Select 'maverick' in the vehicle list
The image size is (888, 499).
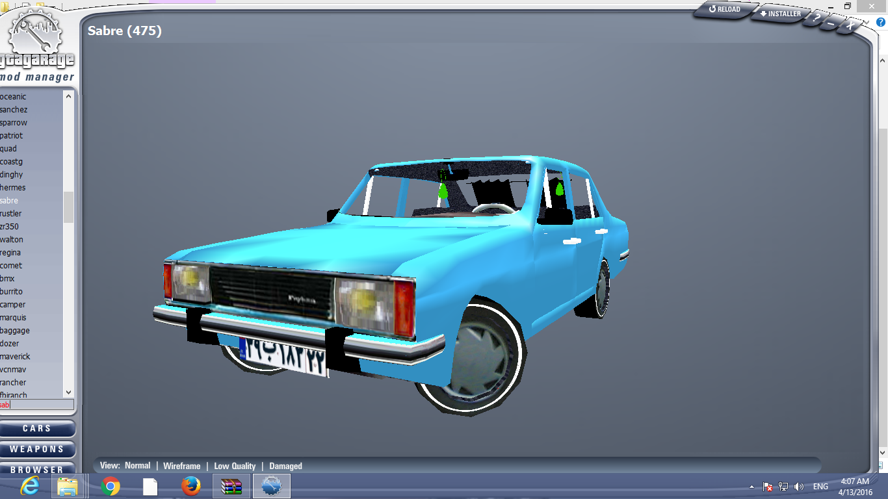pyautogui.click(x=16, y=357)
